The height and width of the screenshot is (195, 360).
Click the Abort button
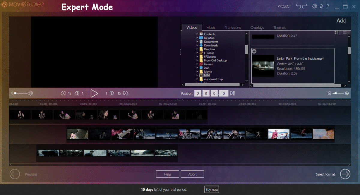coord(193,174)
